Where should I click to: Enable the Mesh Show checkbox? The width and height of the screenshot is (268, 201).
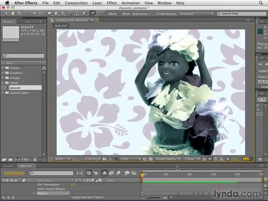tap(120, 14)
